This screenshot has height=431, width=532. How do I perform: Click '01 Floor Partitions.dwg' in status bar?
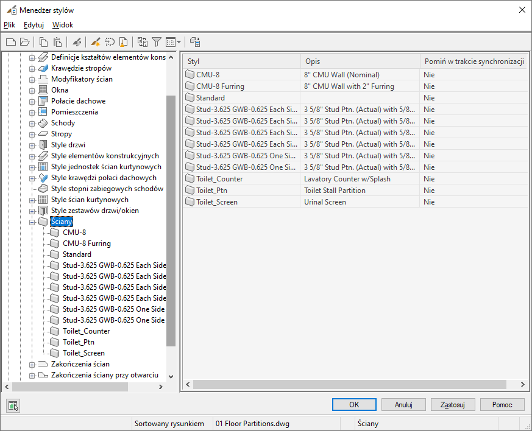tap(252, 424)
